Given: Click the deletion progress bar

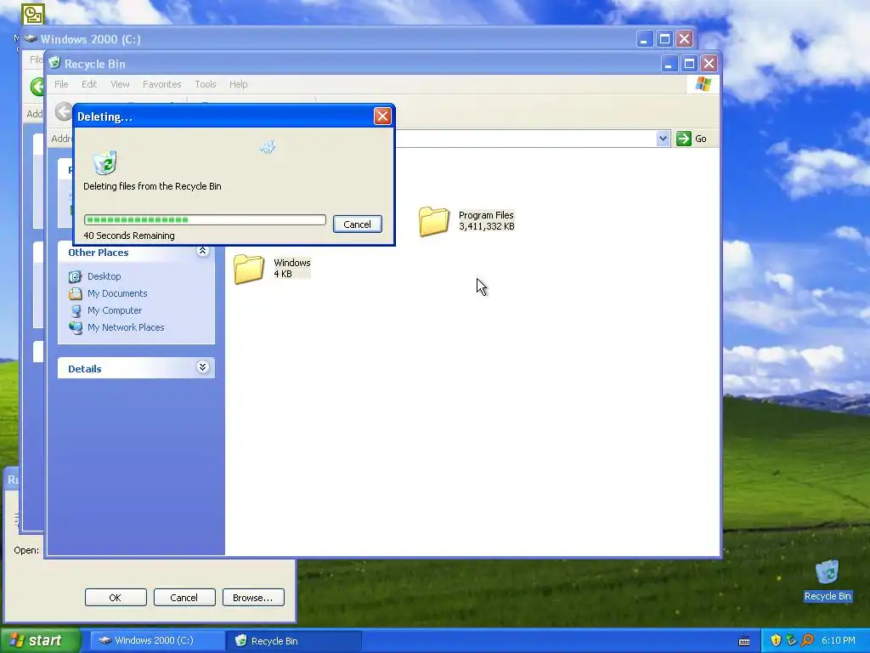Looking at the screenshot, I should [x=205, y=220].
